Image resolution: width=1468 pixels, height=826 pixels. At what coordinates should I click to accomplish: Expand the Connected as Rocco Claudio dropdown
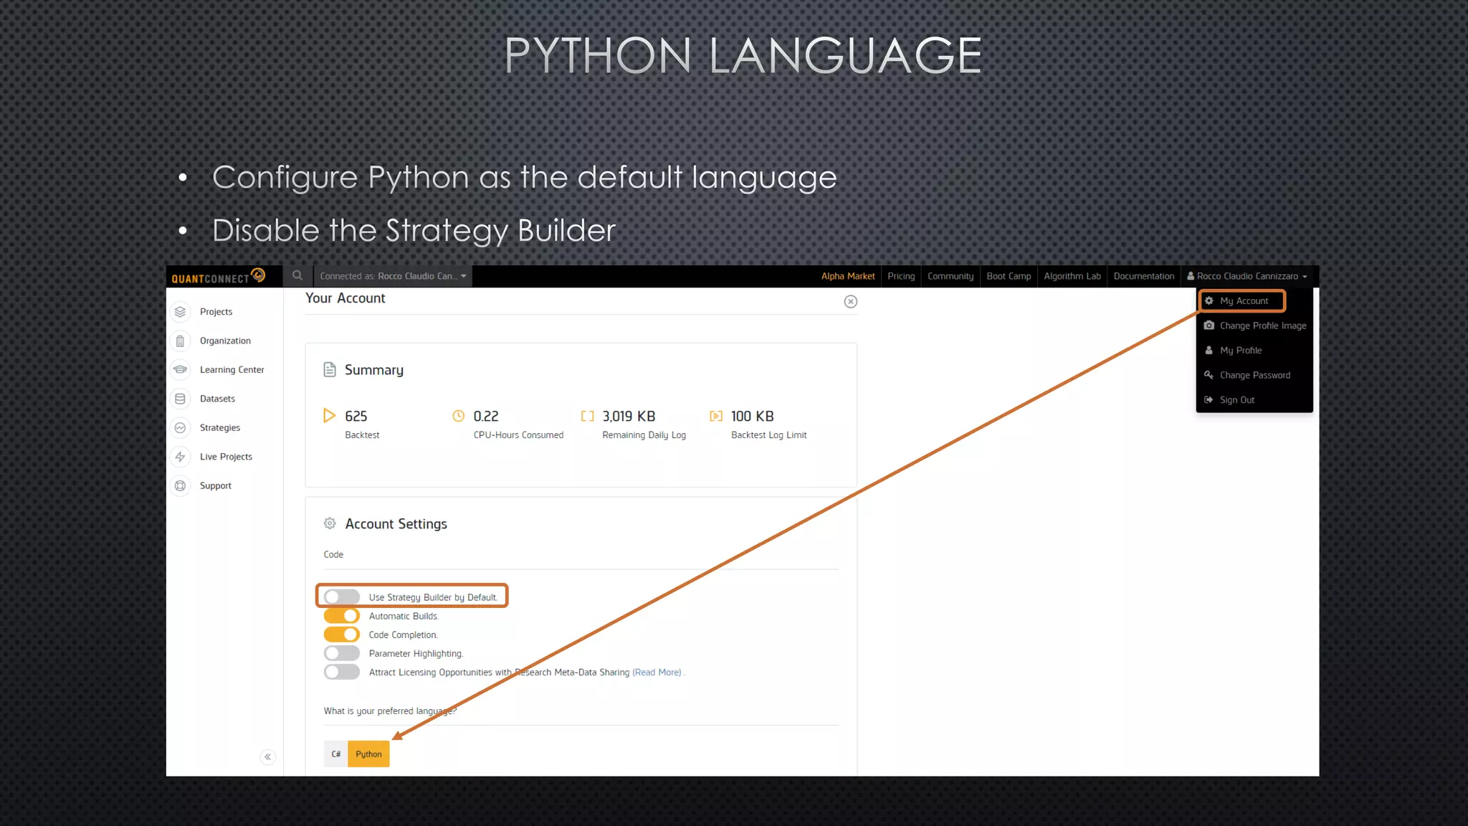click(x=393, y=276)
